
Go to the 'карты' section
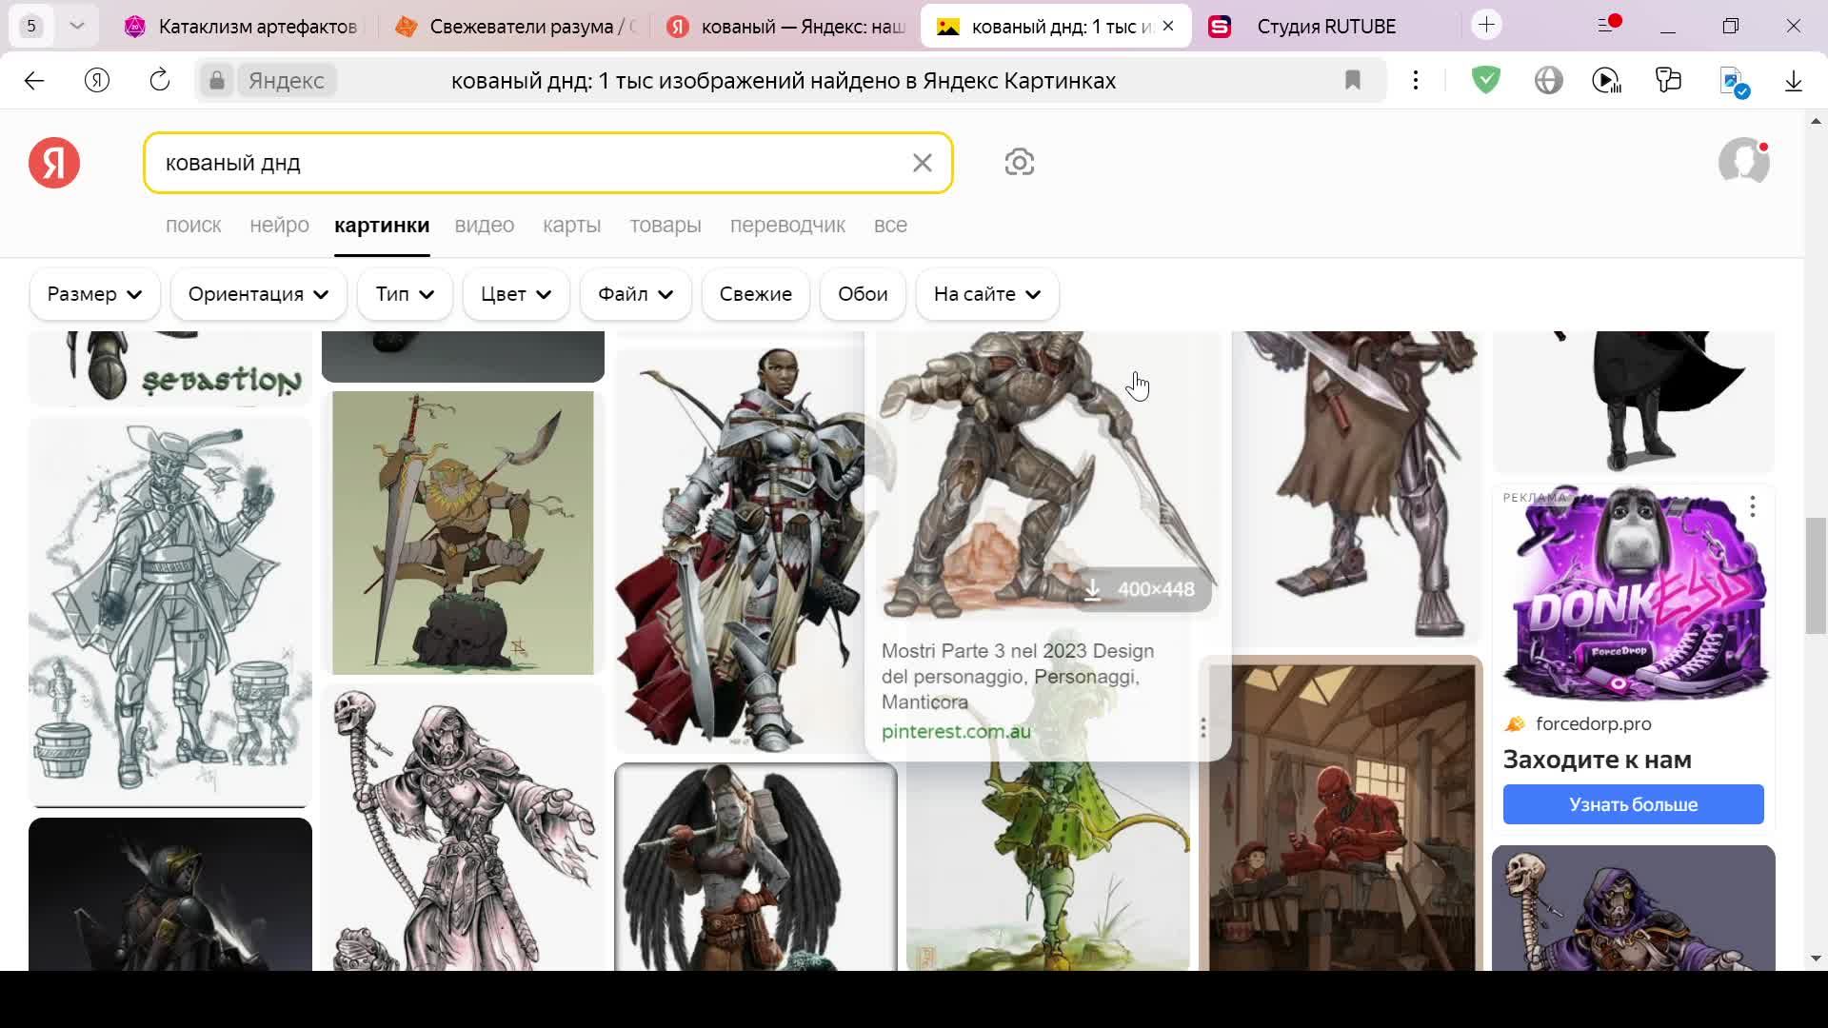coord(571,226)
